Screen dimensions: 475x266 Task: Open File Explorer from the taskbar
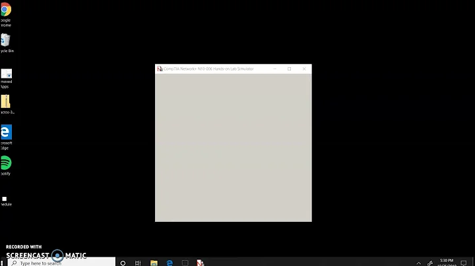click(x=154, y=263)
